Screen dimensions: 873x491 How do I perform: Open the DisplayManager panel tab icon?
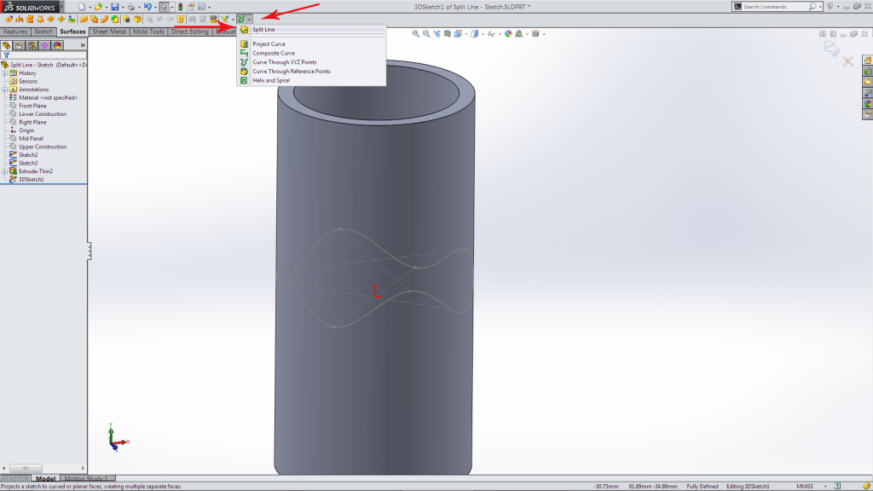[x=57, y=45]
